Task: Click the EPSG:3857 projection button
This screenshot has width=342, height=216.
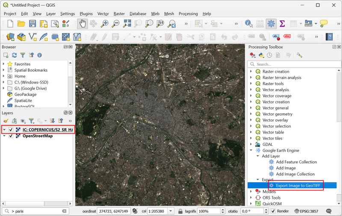Action: tap(307, 211)
